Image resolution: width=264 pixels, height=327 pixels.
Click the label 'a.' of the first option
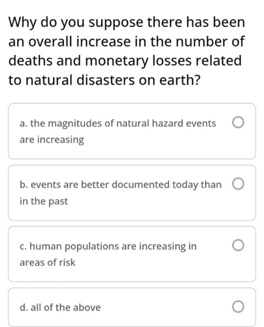point(24,124)
